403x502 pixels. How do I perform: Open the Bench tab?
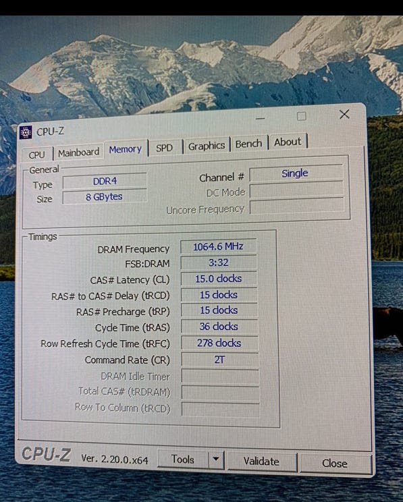coord(248,144)
